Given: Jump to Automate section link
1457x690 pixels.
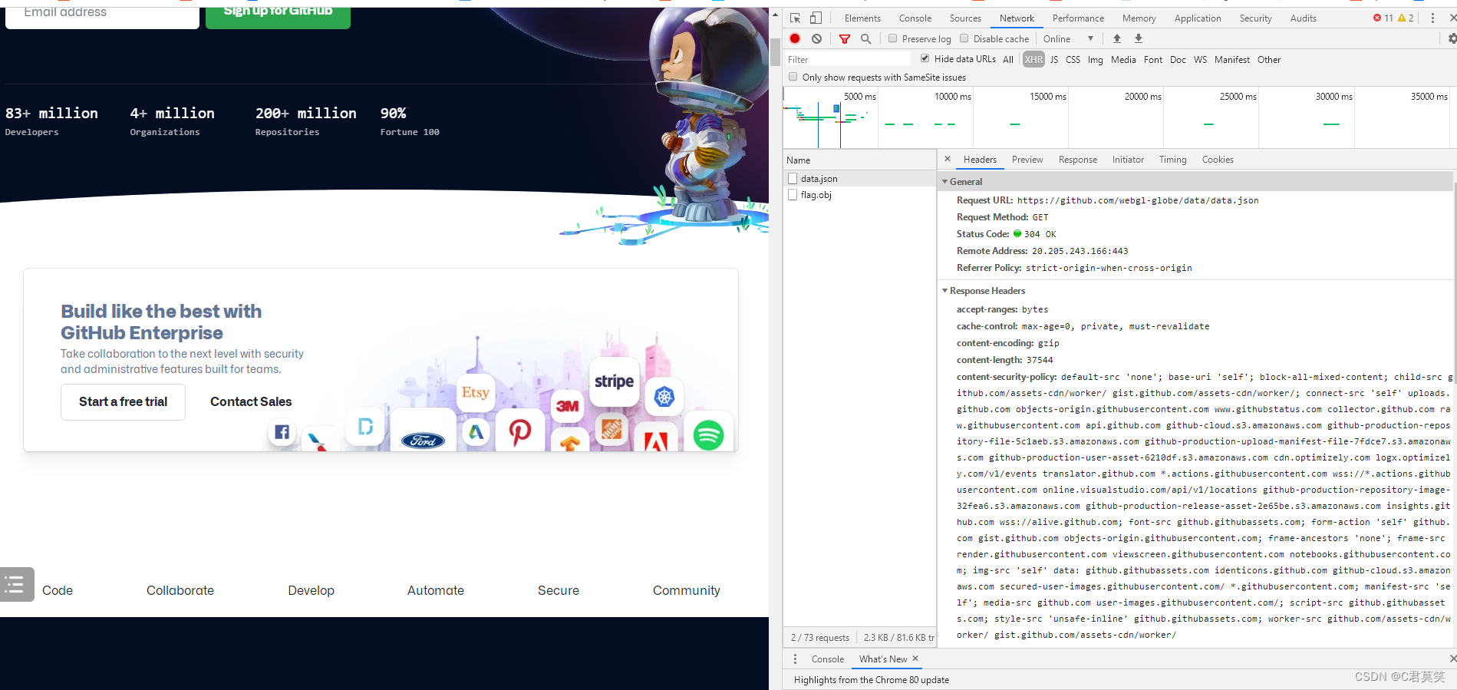Looking at the screenshot, I should tap(435, 590).
